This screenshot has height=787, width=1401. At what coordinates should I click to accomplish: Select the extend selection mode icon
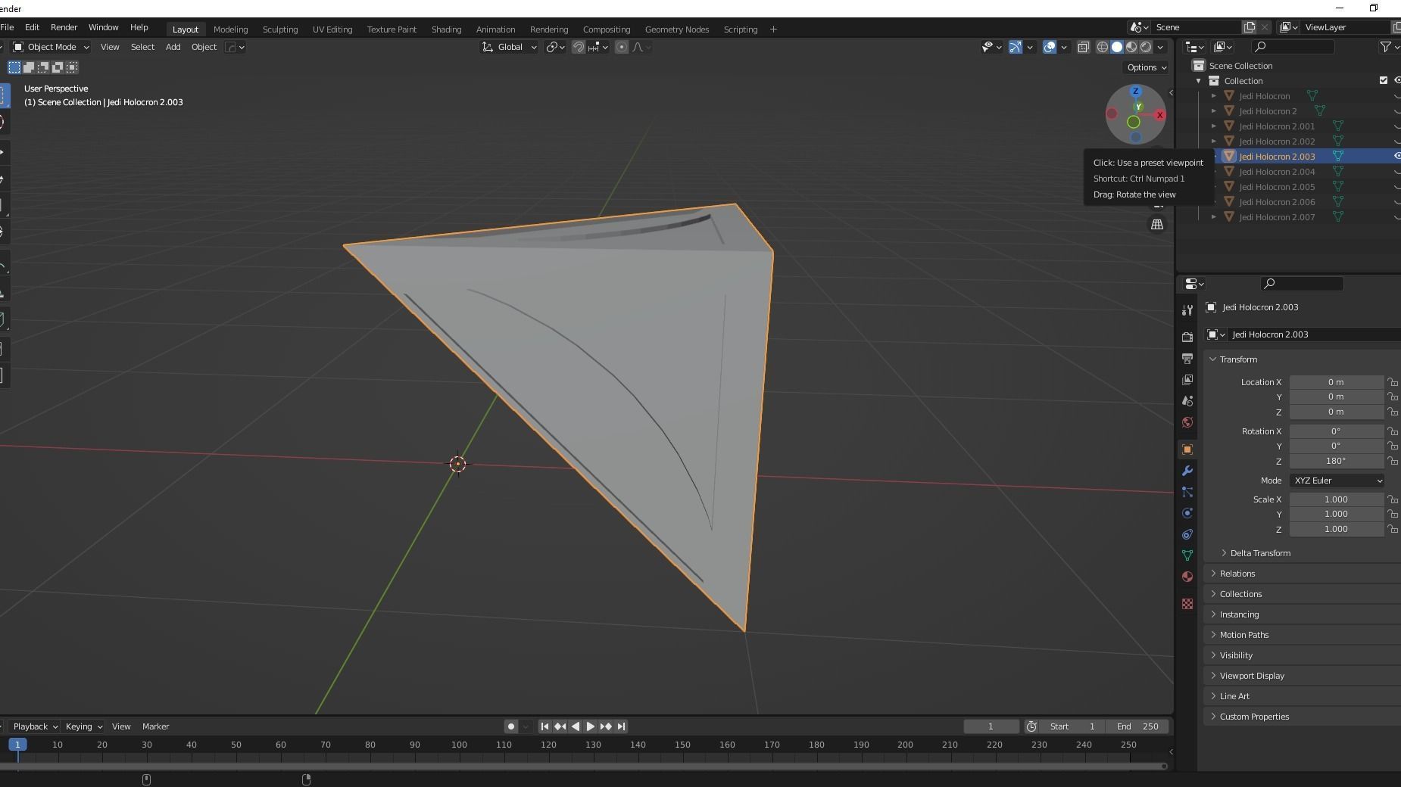29,67
